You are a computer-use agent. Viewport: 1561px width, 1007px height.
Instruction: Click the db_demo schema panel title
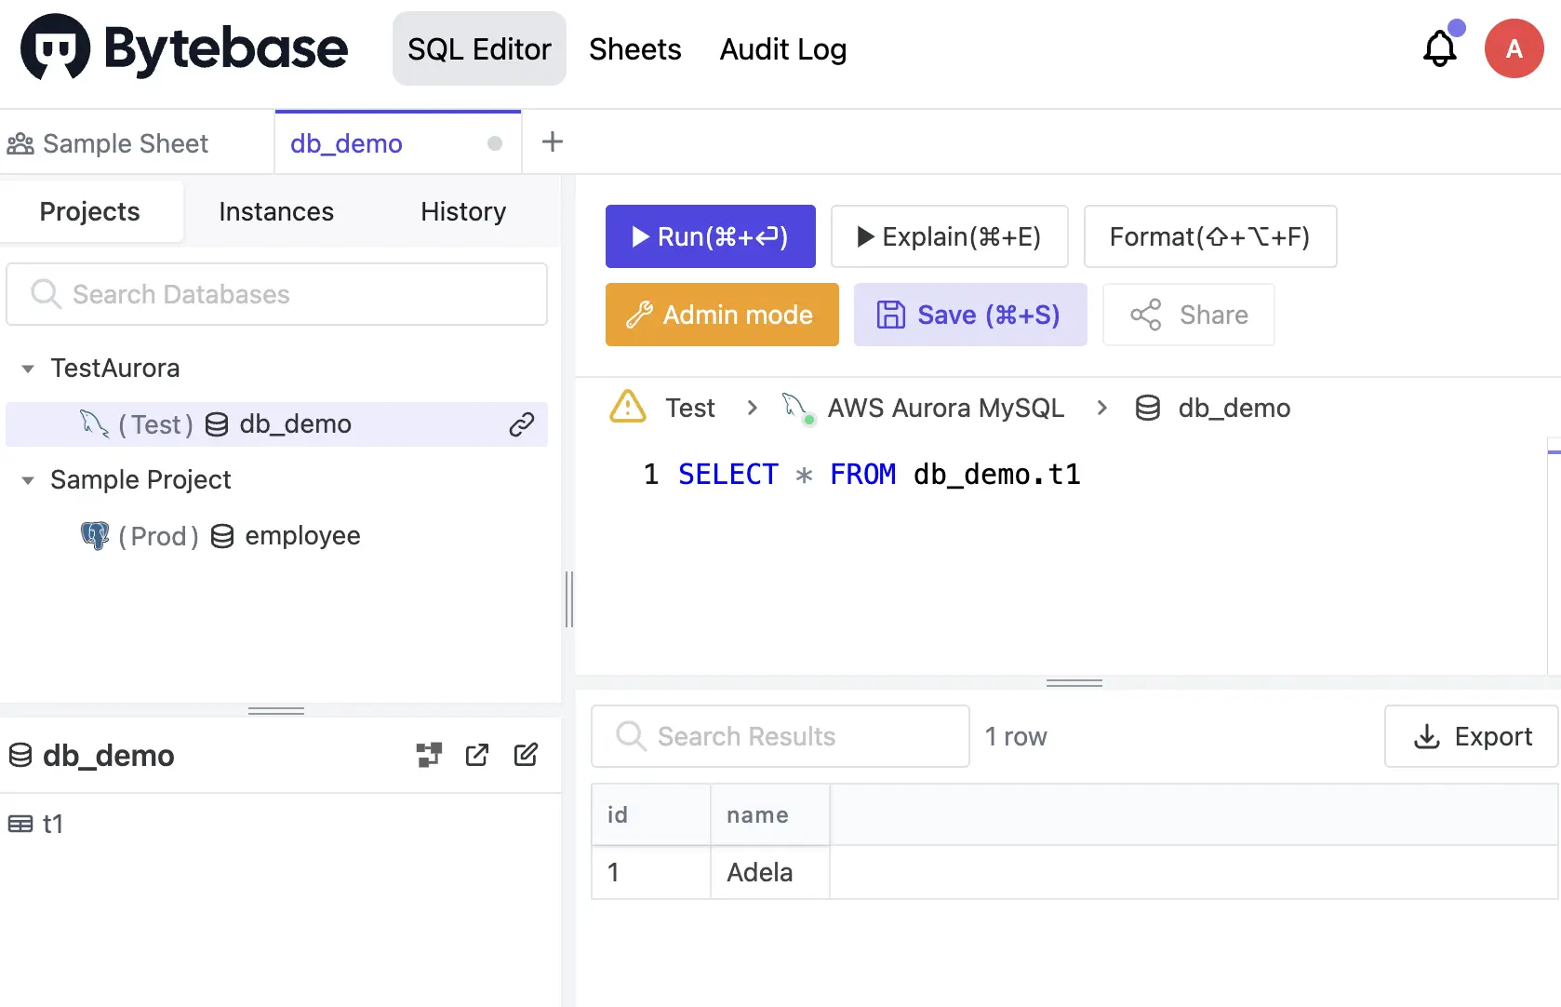tap(108, 755)
